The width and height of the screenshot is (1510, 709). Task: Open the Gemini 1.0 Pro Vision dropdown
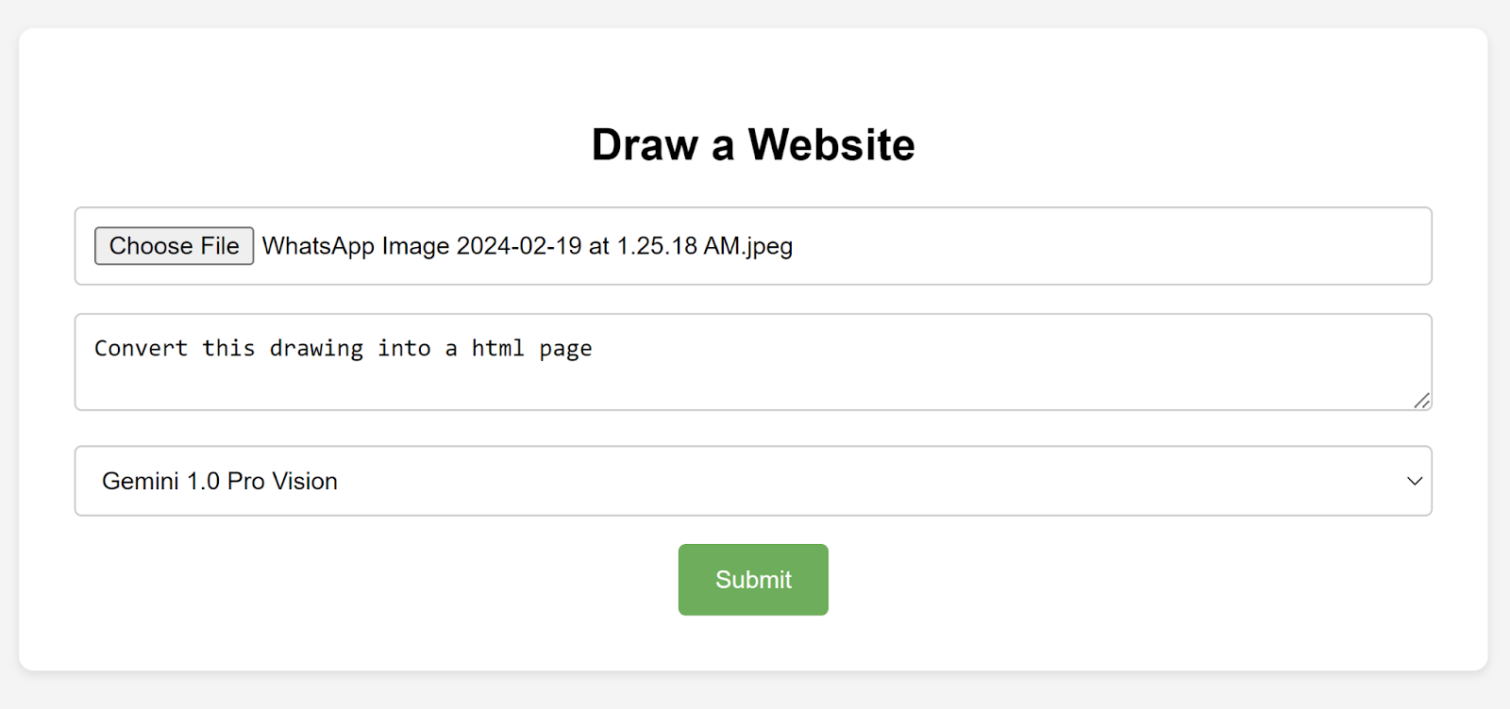(752, 481)
